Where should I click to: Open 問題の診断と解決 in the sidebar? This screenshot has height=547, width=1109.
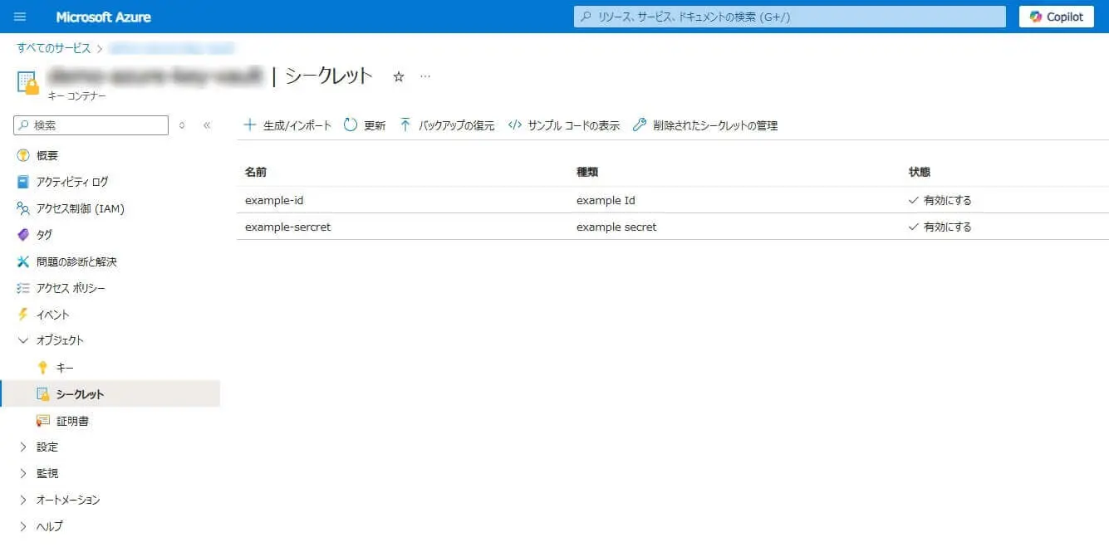(x=76, y=261)
